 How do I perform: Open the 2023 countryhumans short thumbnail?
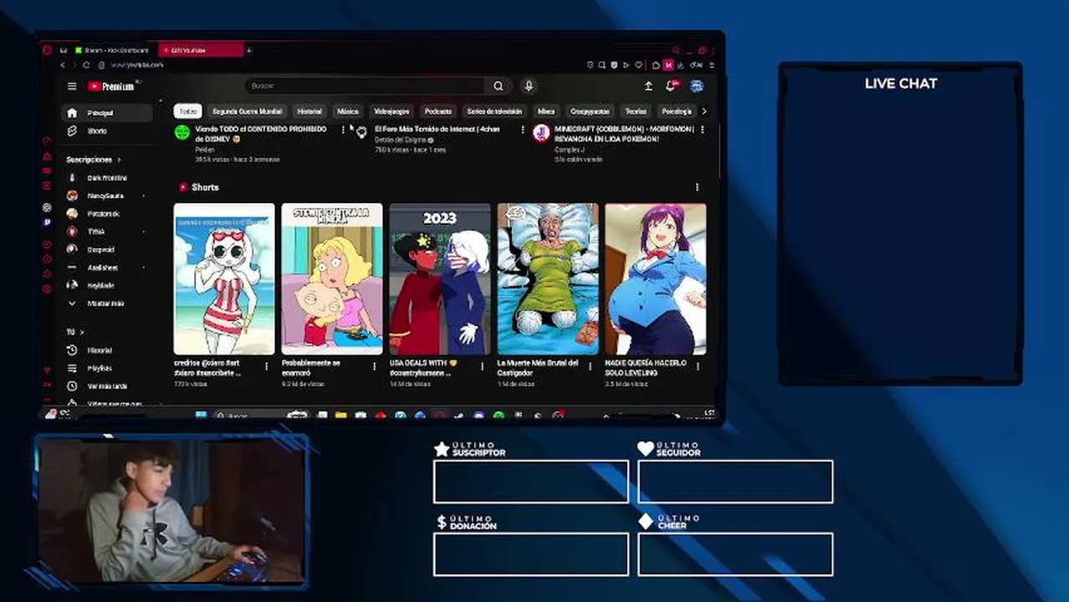pos(440,279)
